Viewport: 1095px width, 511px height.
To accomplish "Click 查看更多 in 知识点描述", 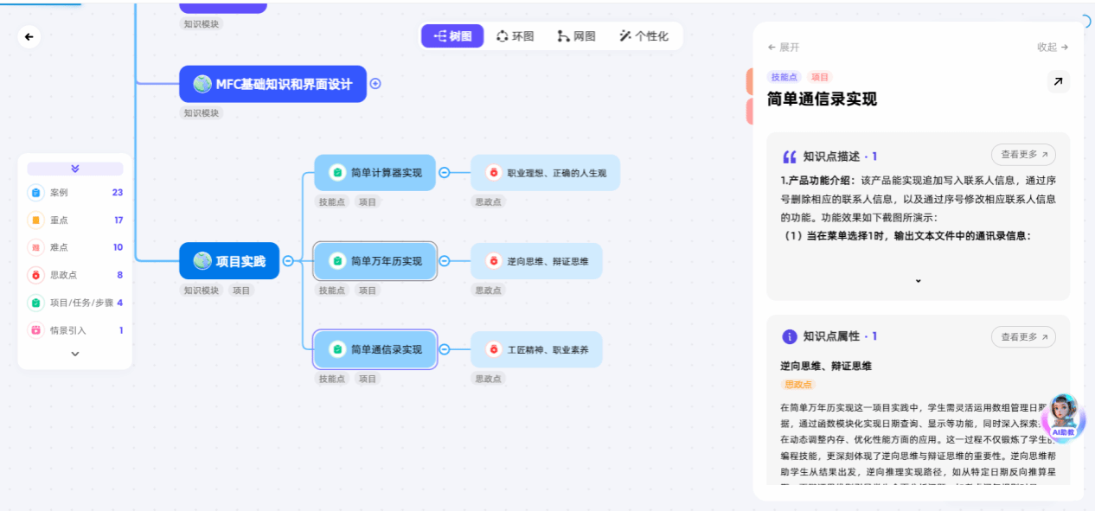I will click(1023, 155).
